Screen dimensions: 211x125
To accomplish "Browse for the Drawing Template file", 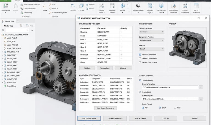I will (x=201, y=87).
